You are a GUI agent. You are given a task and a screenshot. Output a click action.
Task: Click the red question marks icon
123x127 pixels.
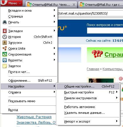(x=97, y=54)
